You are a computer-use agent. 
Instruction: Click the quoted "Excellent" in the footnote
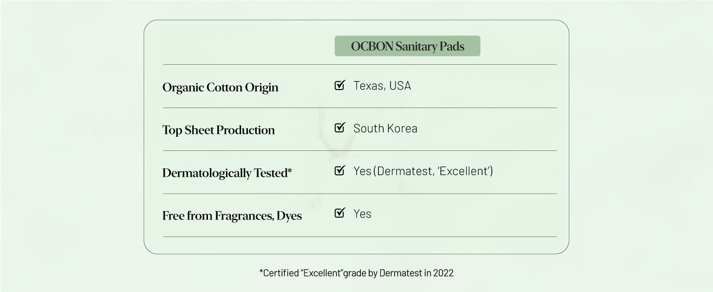point(321,273)
